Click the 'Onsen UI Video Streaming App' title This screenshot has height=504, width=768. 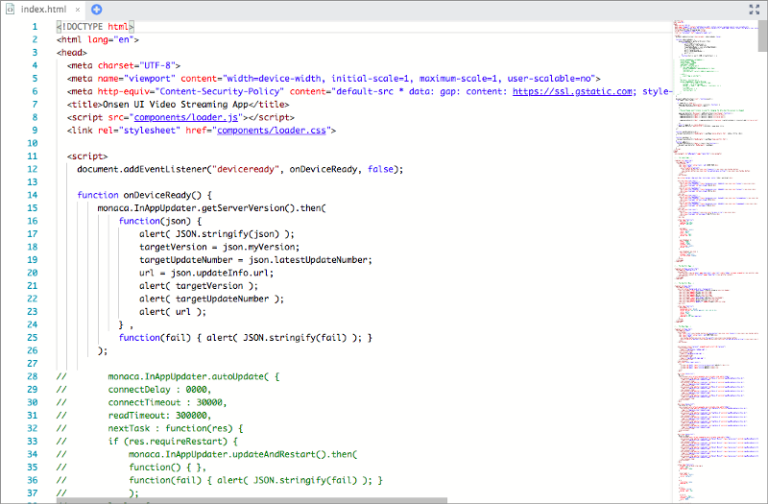(175, 105)
